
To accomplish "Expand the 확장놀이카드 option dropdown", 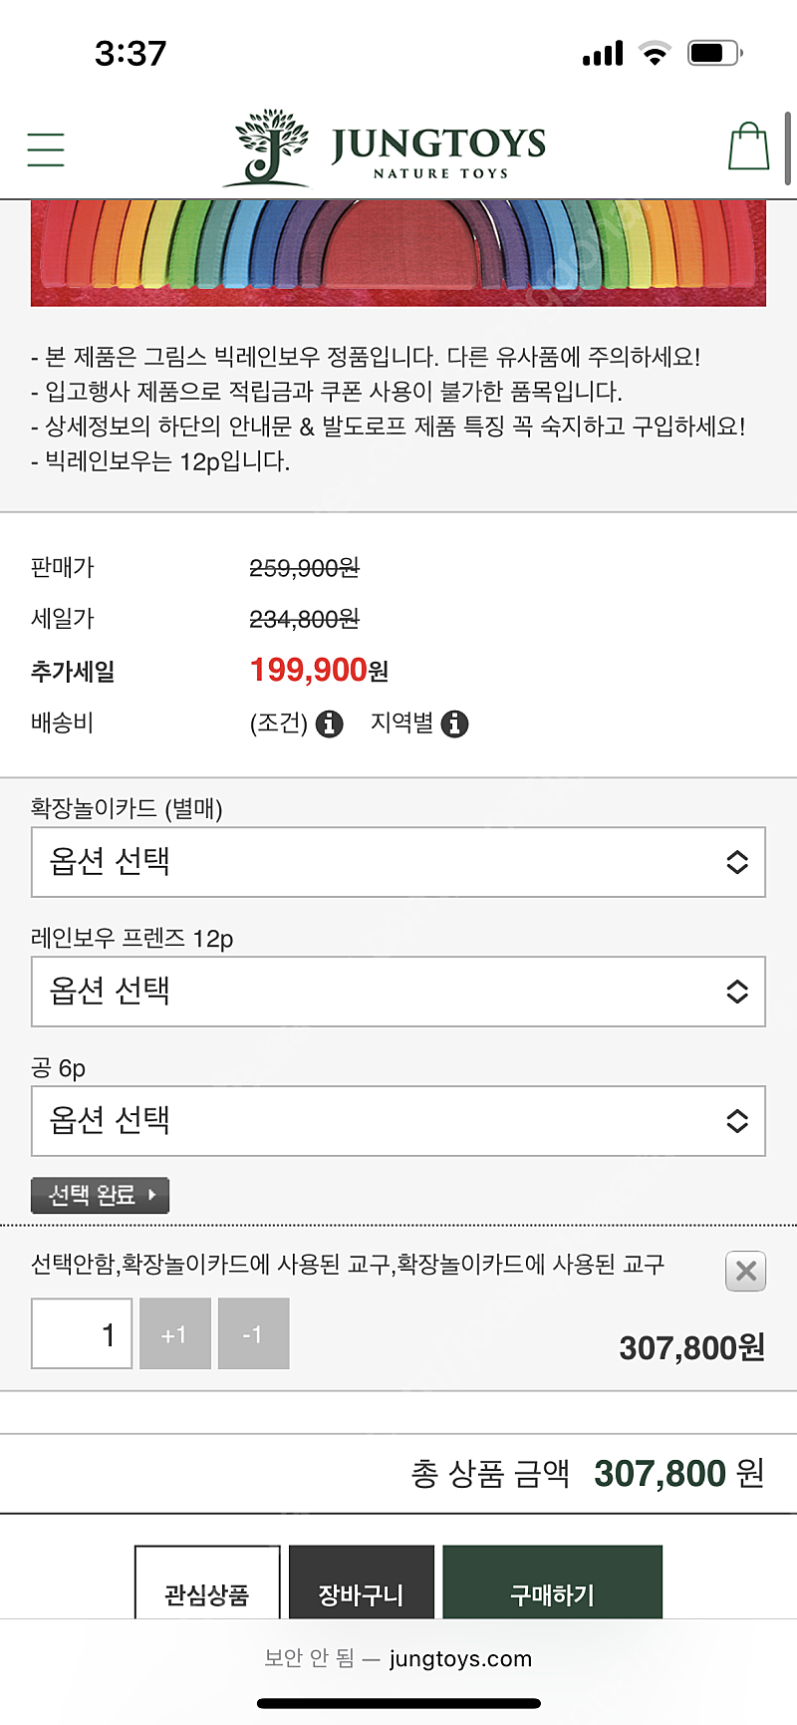I will 398,862.
